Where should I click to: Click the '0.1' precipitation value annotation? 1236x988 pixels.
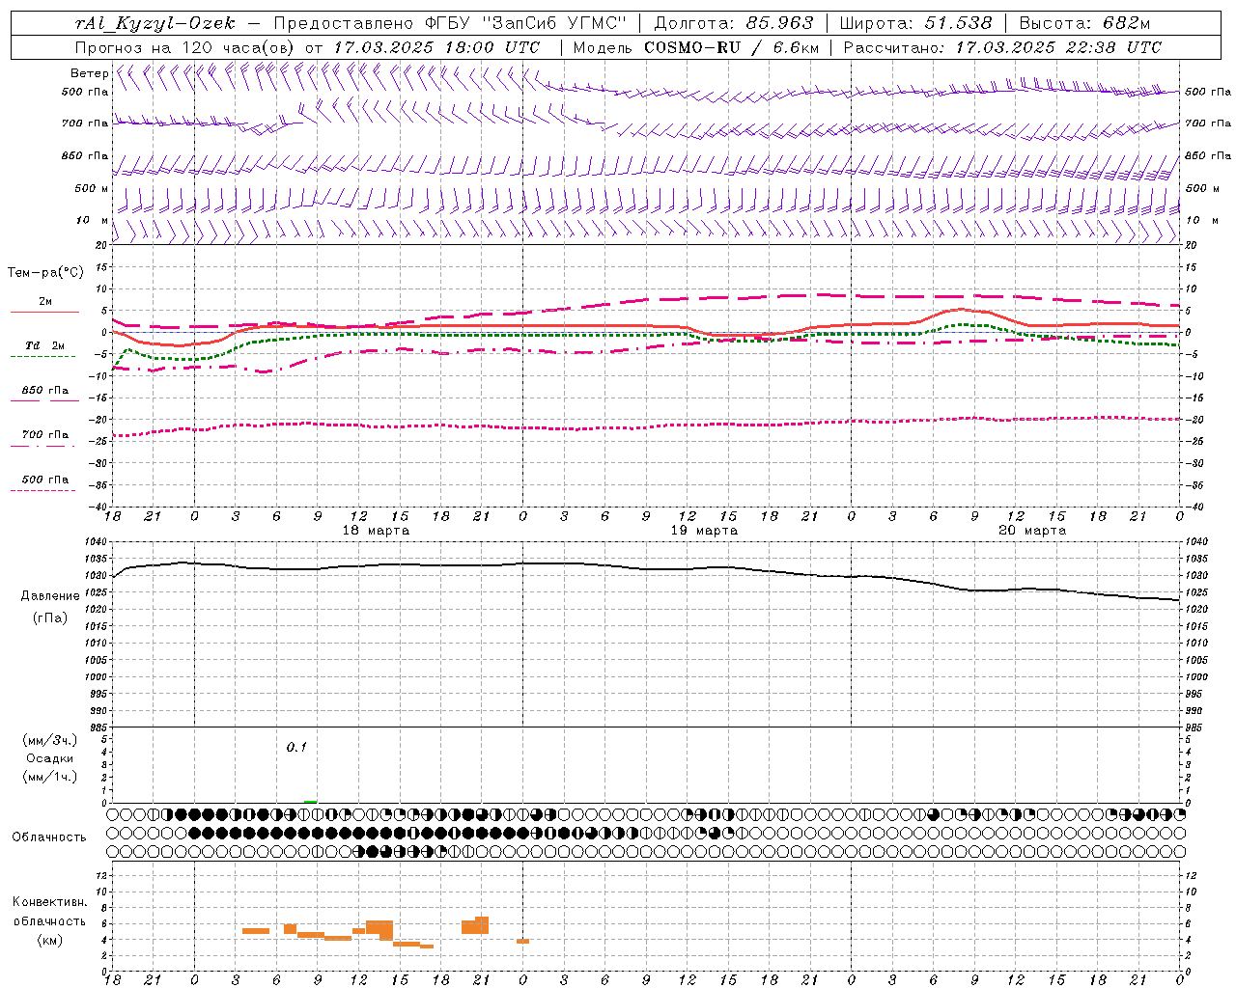point(296,748)
